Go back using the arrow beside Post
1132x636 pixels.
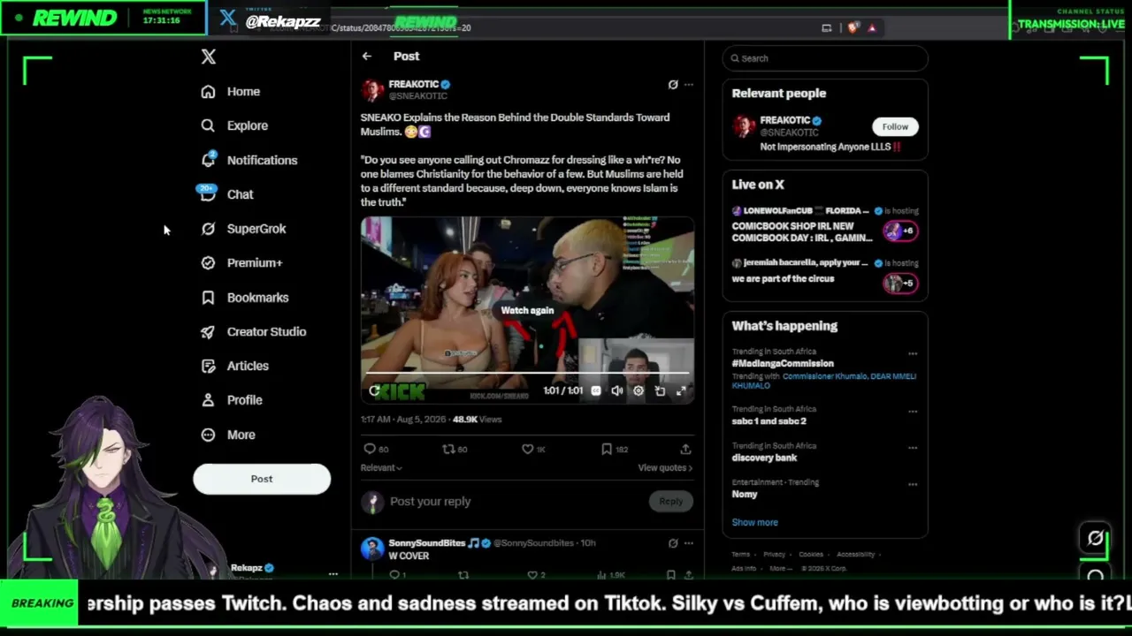pos(366,57)
